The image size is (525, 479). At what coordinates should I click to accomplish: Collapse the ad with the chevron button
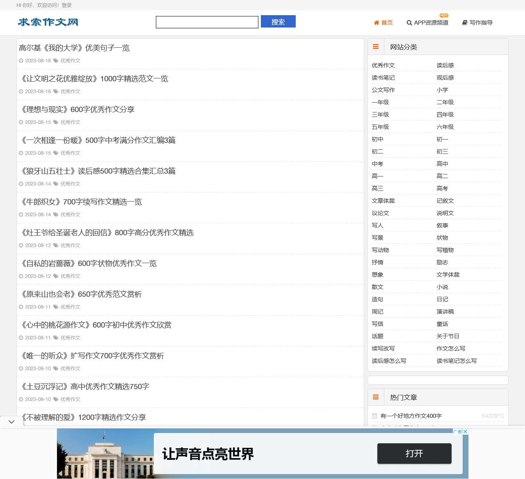click(11, 422)
